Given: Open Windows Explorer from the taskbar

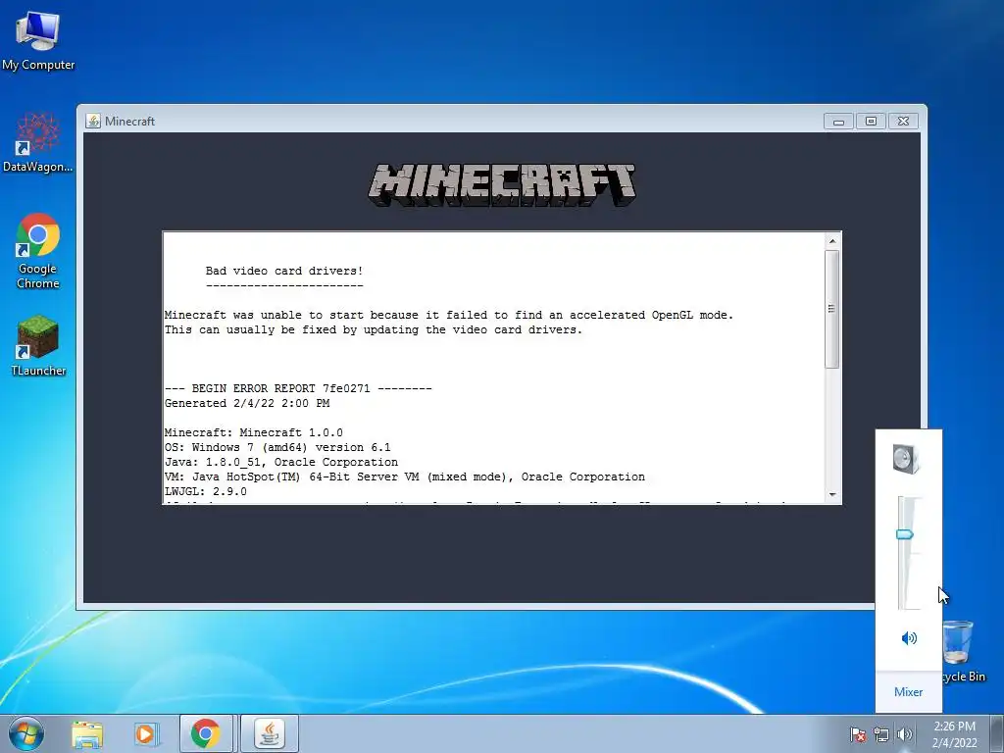Looking at the screenshot, I should pyautogui.click(x=87, y=733).
